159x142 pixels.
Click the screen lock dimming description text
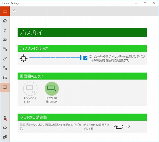pyautogui.click(x=50, y=127)
